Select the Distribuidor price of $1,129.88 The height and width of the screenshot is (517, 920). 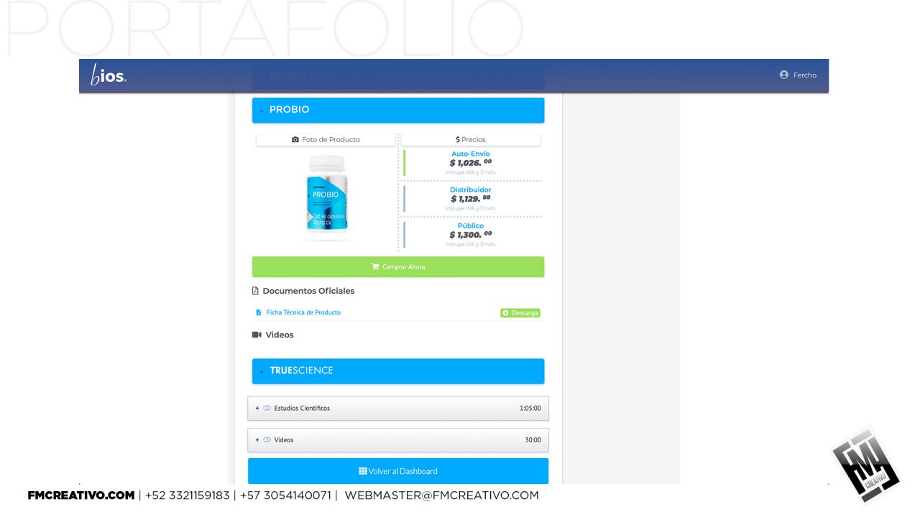pos(471,199)
